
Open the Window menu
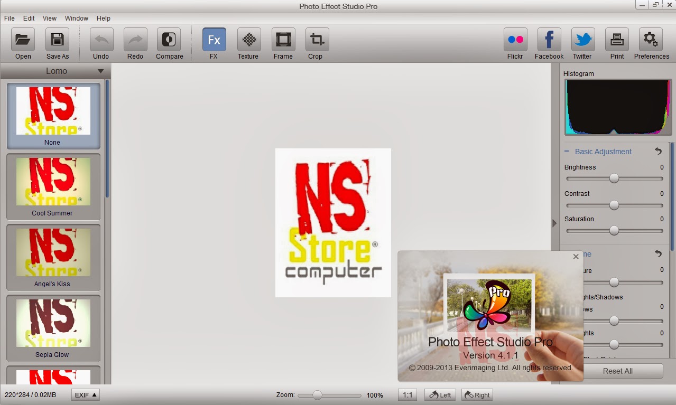77,18
